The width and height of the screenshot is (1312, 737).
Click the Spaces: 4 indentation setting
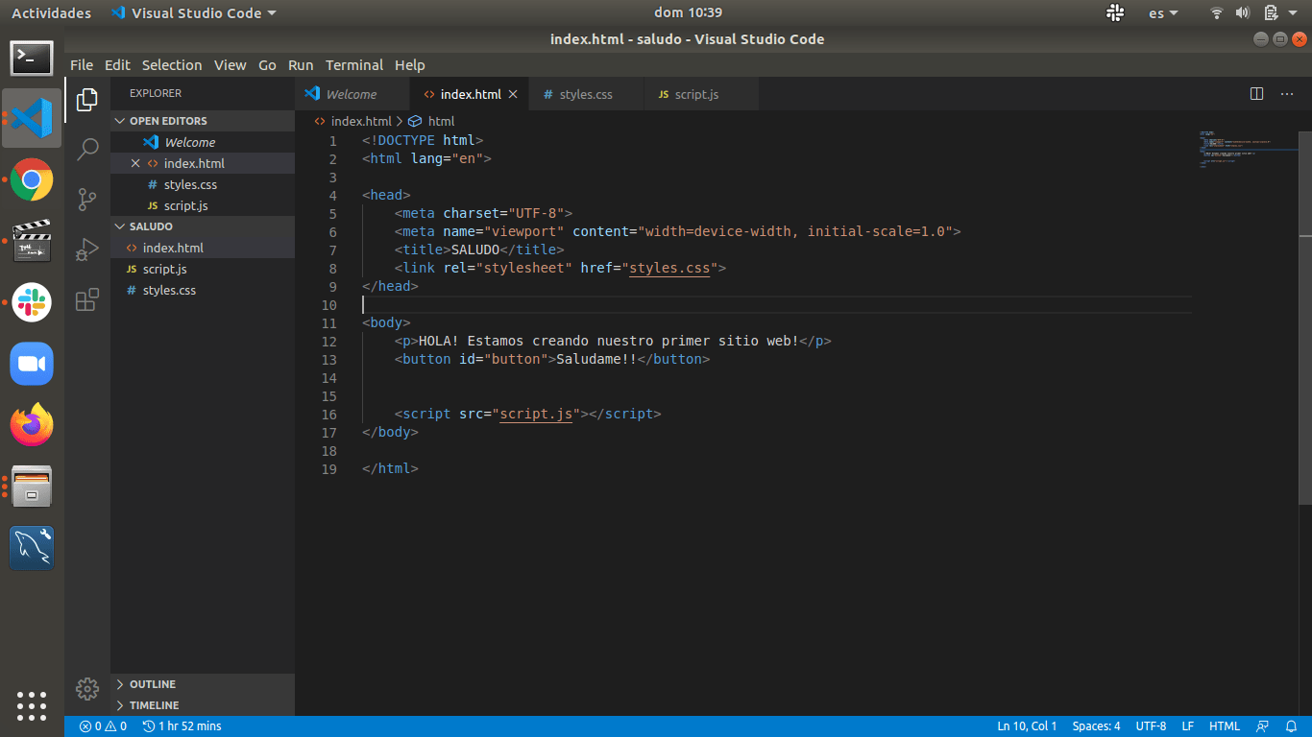(x=1096, y=726)
